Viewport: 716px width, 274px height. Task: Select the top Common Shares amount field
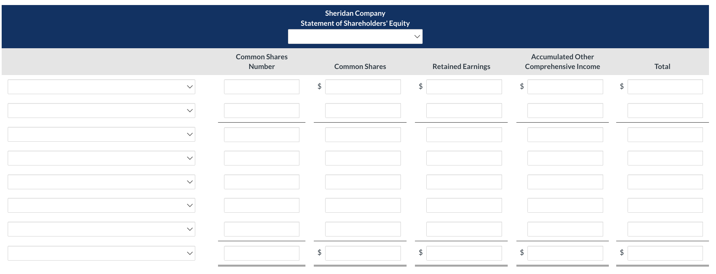click(363, 87)
